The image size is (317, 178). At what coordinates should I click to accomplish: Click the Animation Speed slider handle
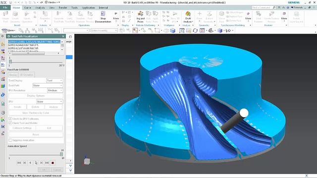click(61, 154)
